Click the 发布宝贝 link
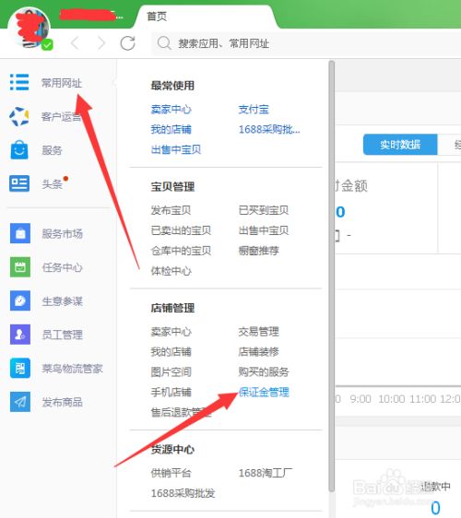Image resolution: width=461 pixels, height=518 pixels. click(171, 210)
